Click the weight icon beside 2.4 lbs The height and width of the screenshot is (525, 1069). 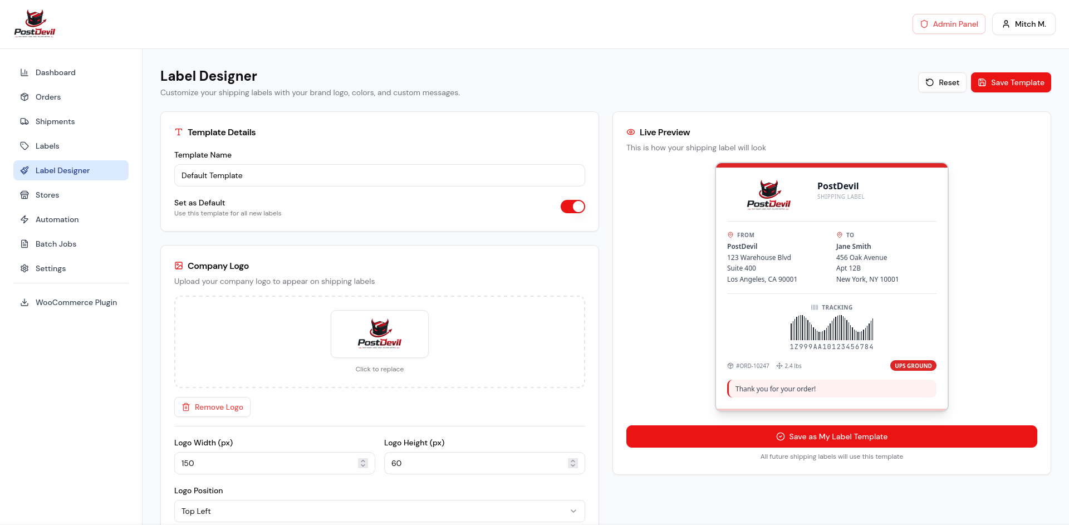coord(779,366)
